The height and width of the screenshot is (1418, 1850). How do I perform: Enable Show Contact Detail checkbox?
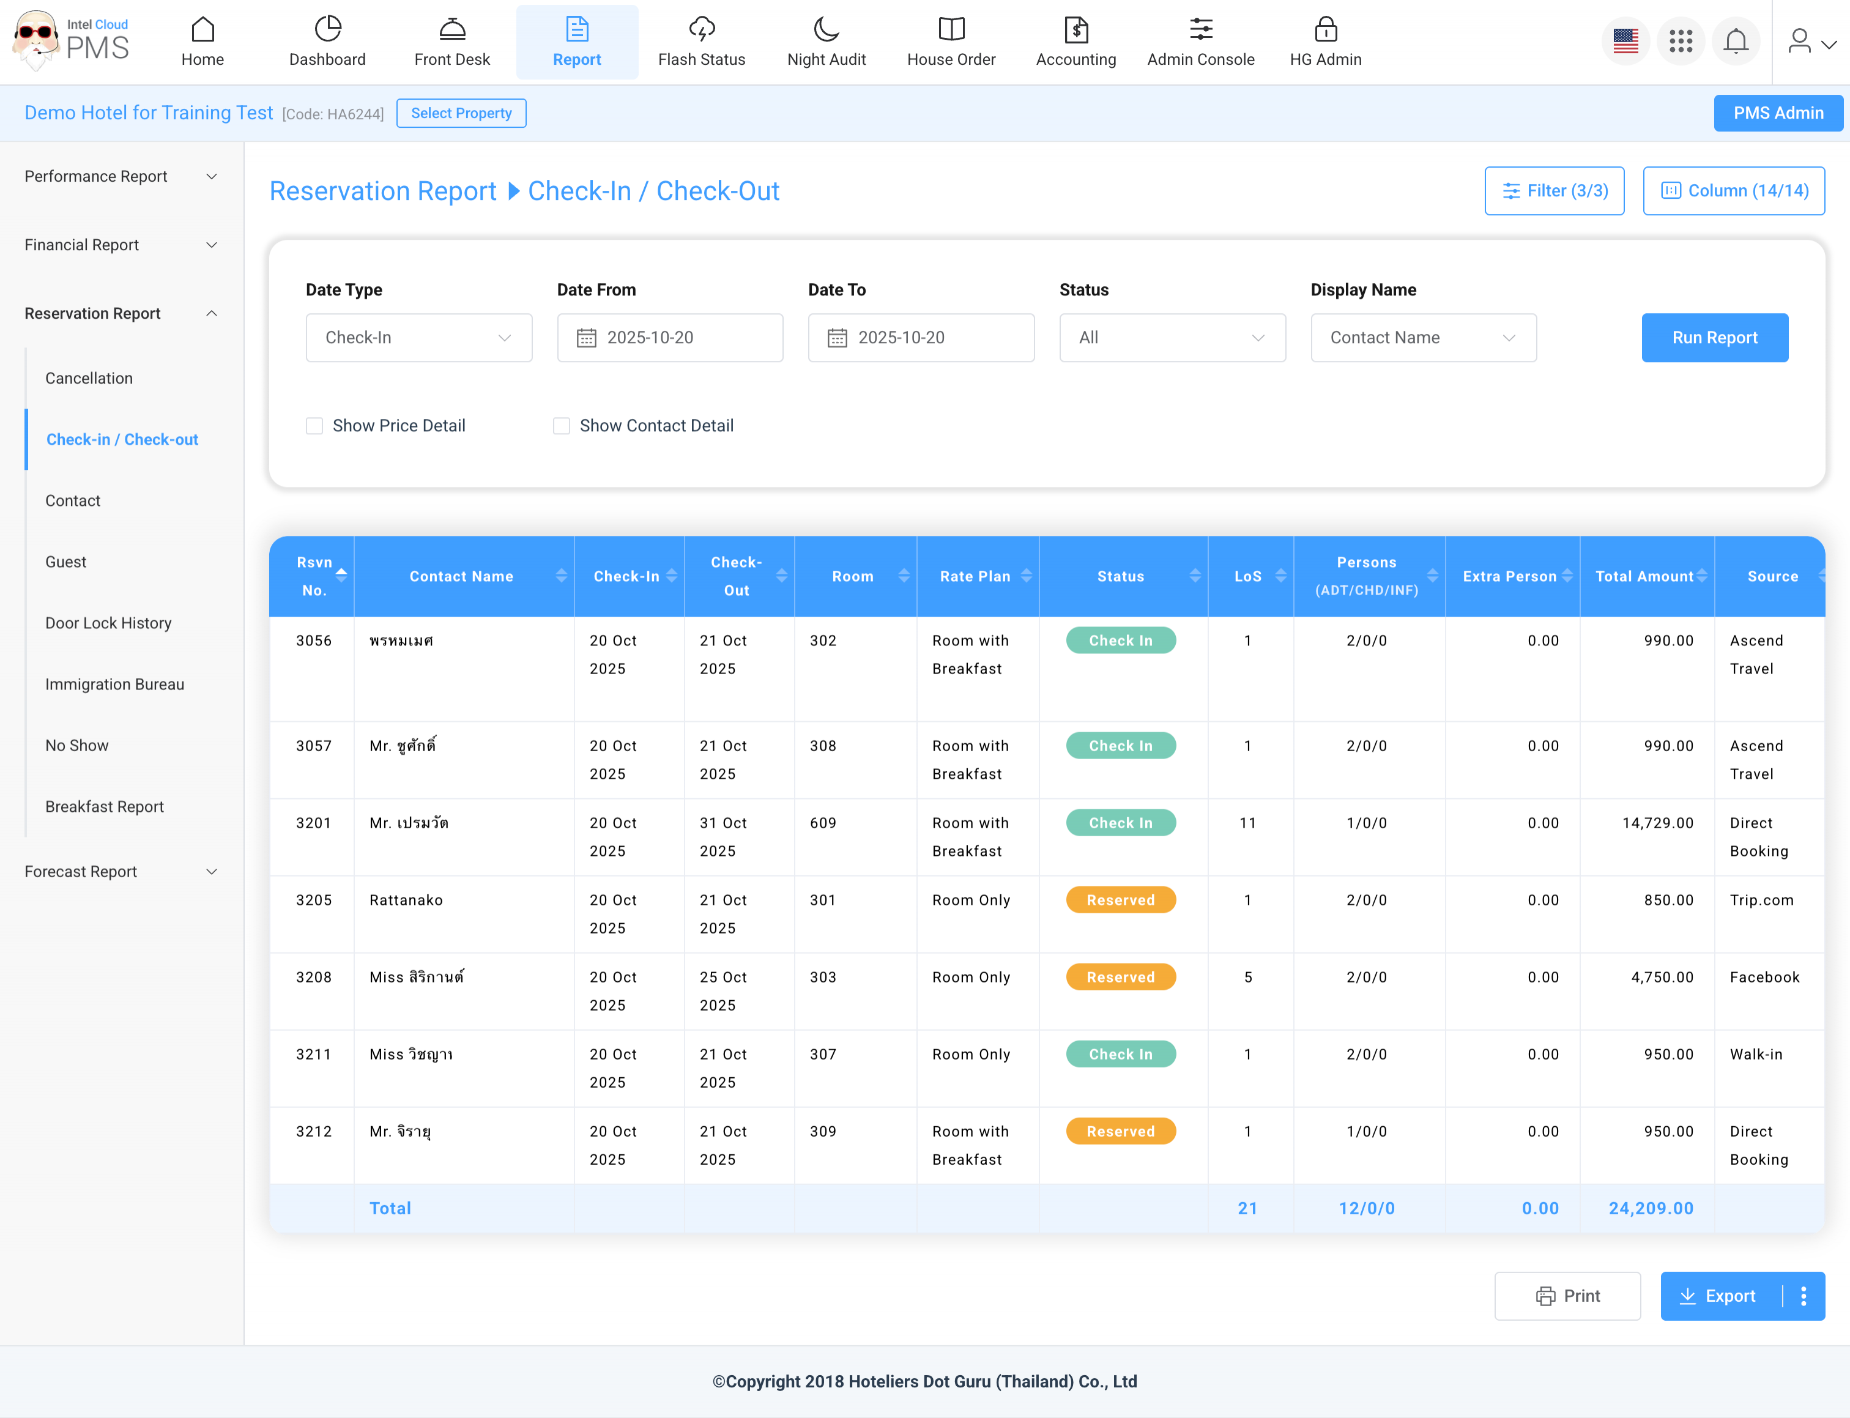tap(561, 425)
